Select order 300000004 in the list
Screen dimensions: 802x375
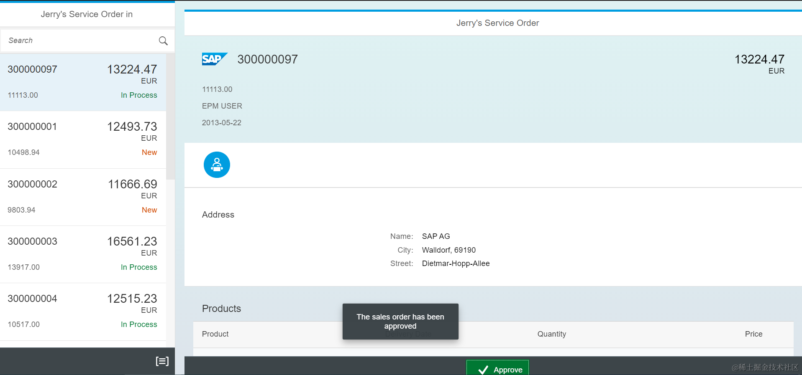tap(83, 312)
